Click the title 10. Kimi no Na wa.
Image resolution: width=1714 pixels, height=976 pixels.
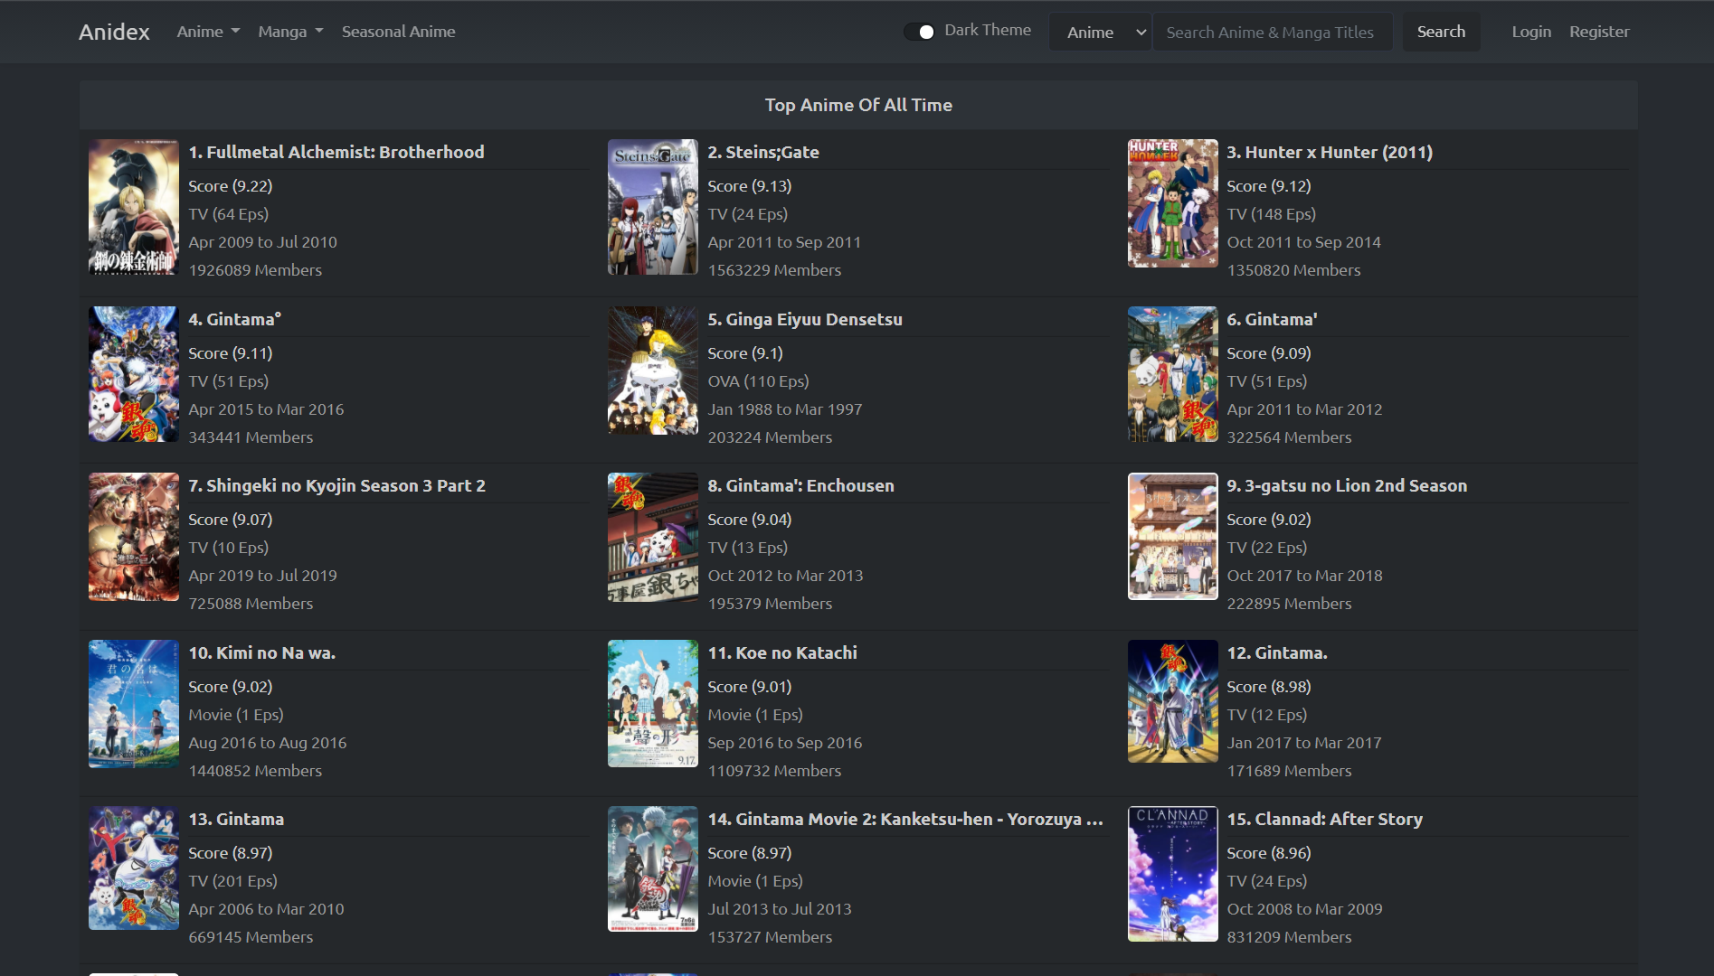(x=261, y=652)
